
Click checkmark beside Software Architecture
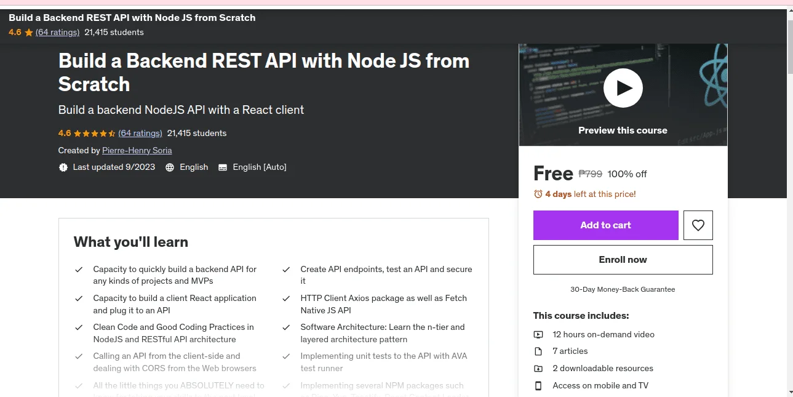click(286, 327)
